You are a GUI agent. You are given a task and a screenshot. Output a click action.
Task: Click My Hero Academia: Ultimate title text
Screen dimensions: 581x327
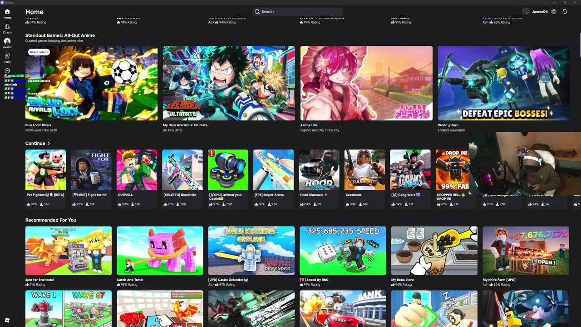point(185,125)
